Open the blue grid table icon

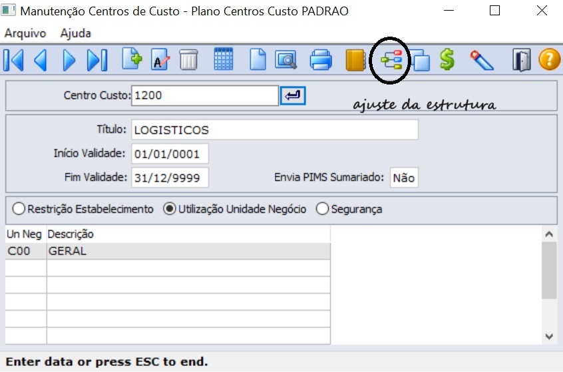coord(224,59)
